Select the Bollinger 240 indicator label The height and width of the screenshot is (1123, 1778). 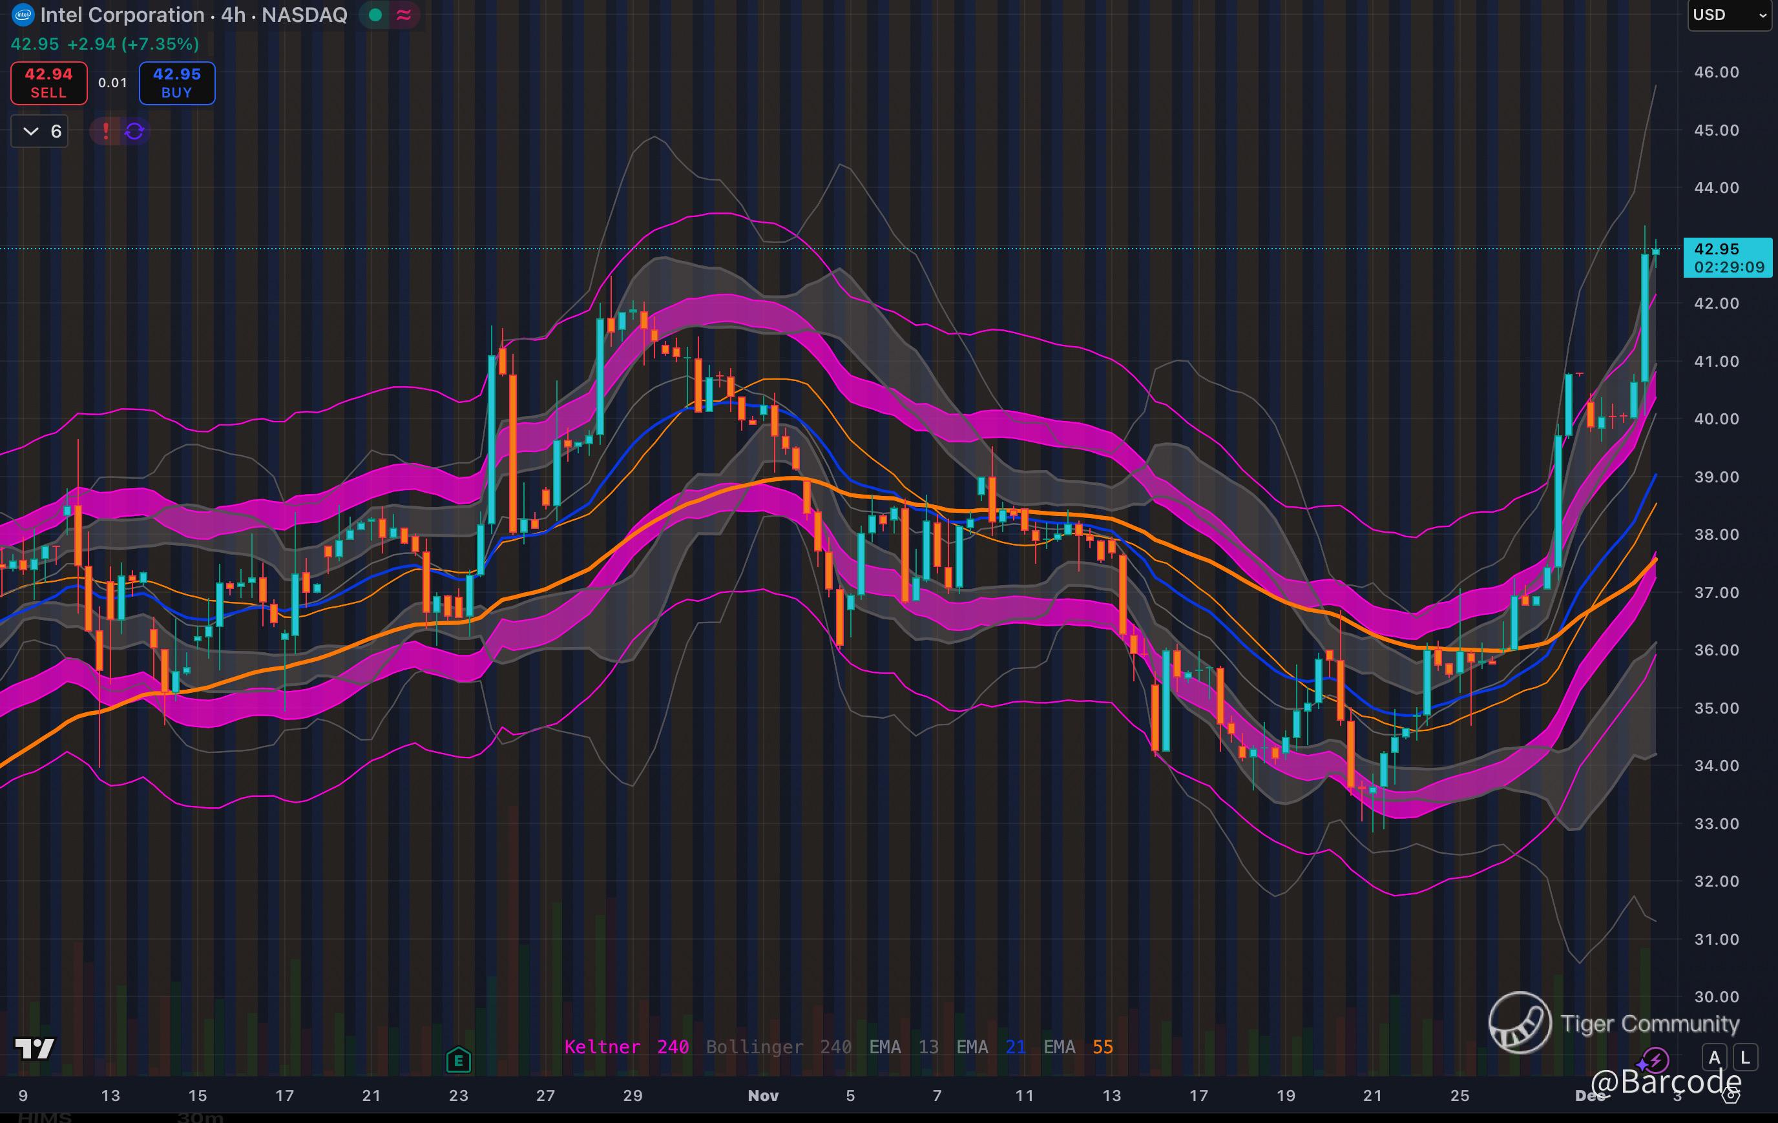(779, 1047)
